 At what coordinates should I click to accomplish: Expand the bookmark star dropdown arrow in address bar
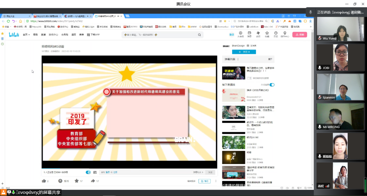(229, 21)
